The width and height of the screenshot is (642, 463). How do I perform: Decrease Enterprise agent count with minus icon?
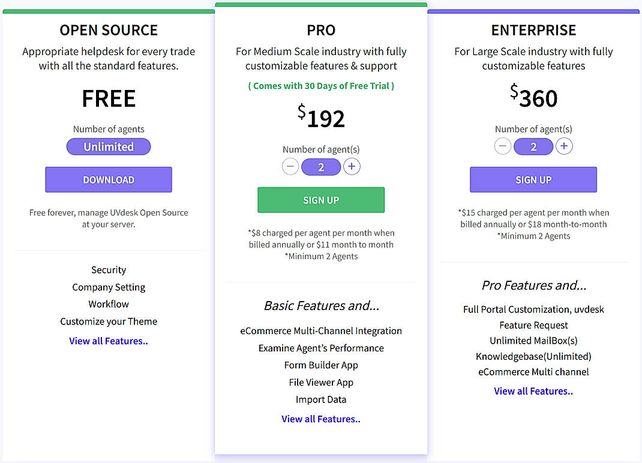point(503,146)
